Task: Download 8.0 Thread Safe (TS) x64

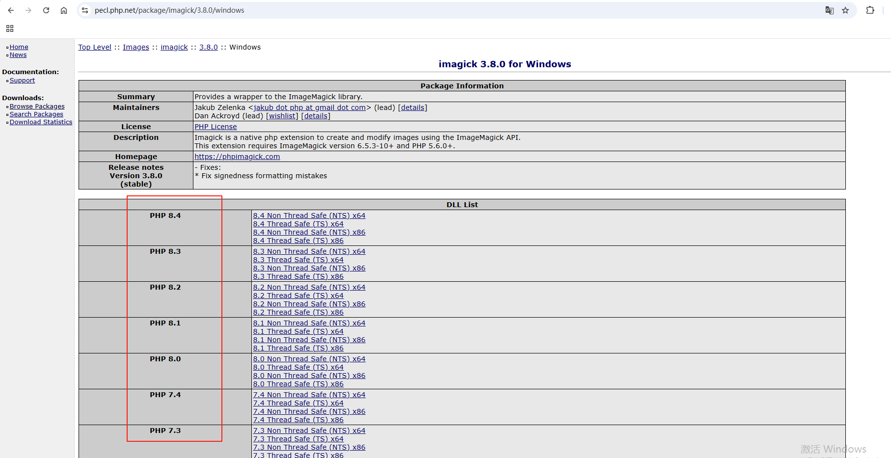Action: point(298,367)
